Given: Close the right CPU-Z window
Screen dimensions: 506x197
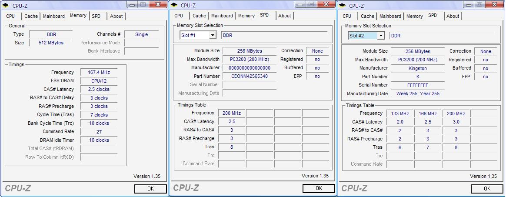Looking at the screenshot, I should click(495, 4).
